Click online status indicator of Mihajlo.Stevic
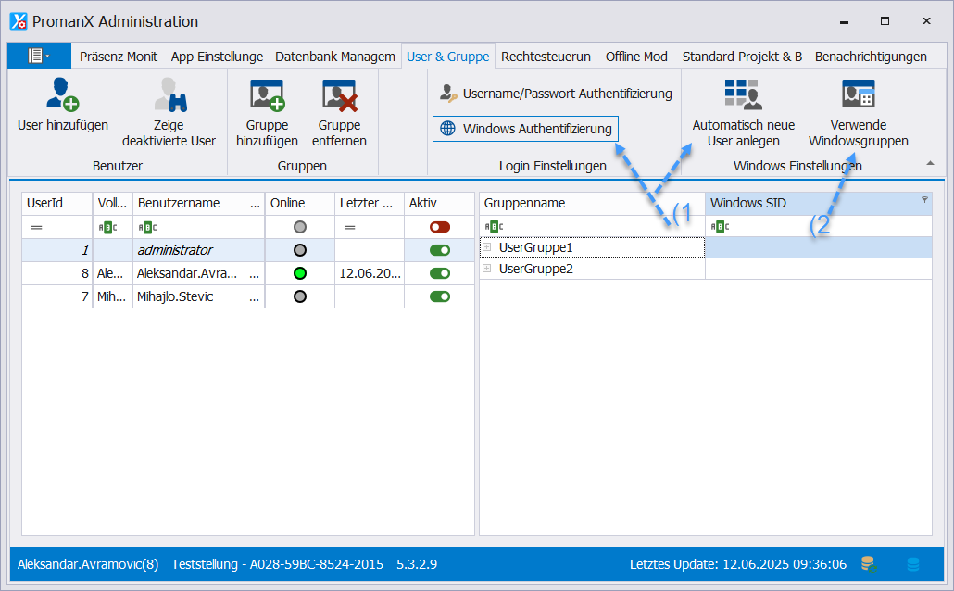The width and height of the screenshot is (954, 591). point(300,296)
